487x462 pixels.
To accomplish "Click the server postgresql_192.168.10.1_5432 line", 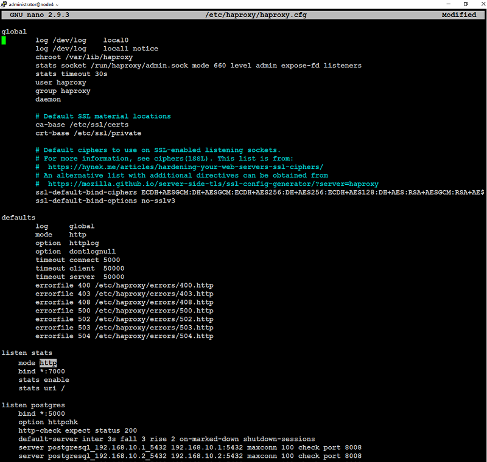I will (x=190, y=448).
